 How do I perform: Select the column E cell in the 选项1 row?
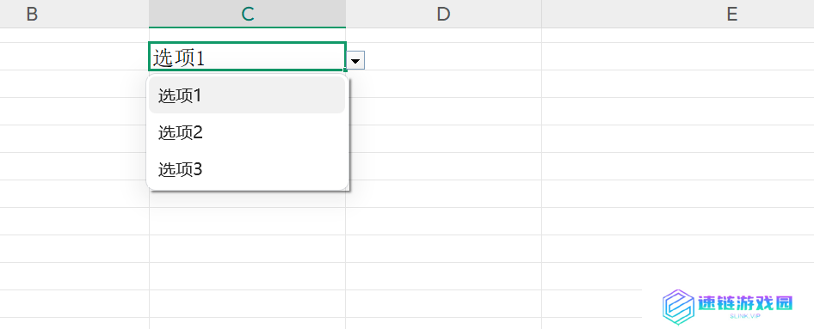pos(678,57)
